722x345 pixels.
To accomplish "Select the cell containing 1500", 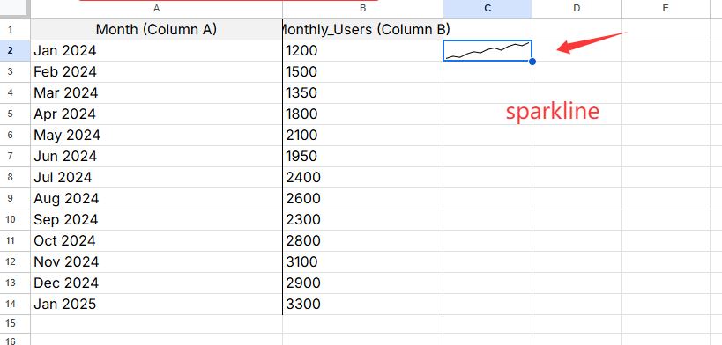I will pyautogui.click(x=363, y=72).
